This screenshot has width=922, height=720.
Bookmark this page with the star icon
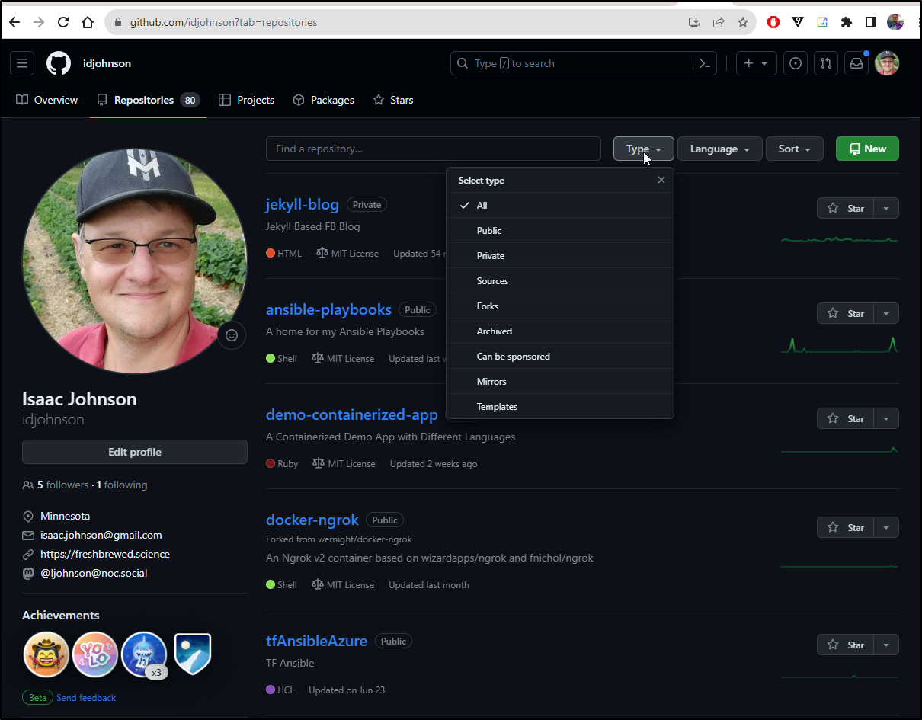coord(742,22)
